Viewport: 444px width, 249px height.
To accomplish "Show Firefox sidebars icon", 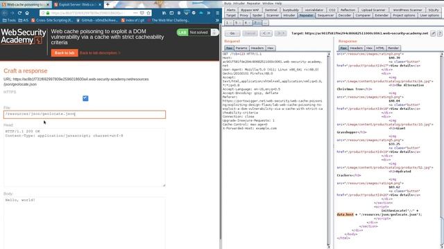I will point(171,13).
